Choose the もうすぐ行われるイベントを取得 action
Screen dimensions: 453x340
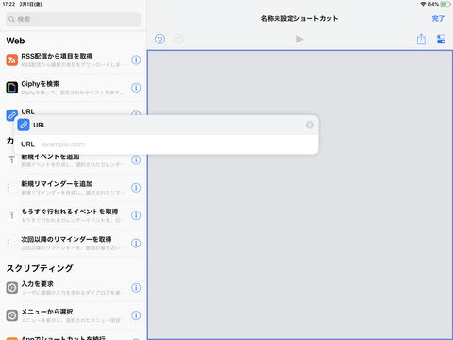73,215
